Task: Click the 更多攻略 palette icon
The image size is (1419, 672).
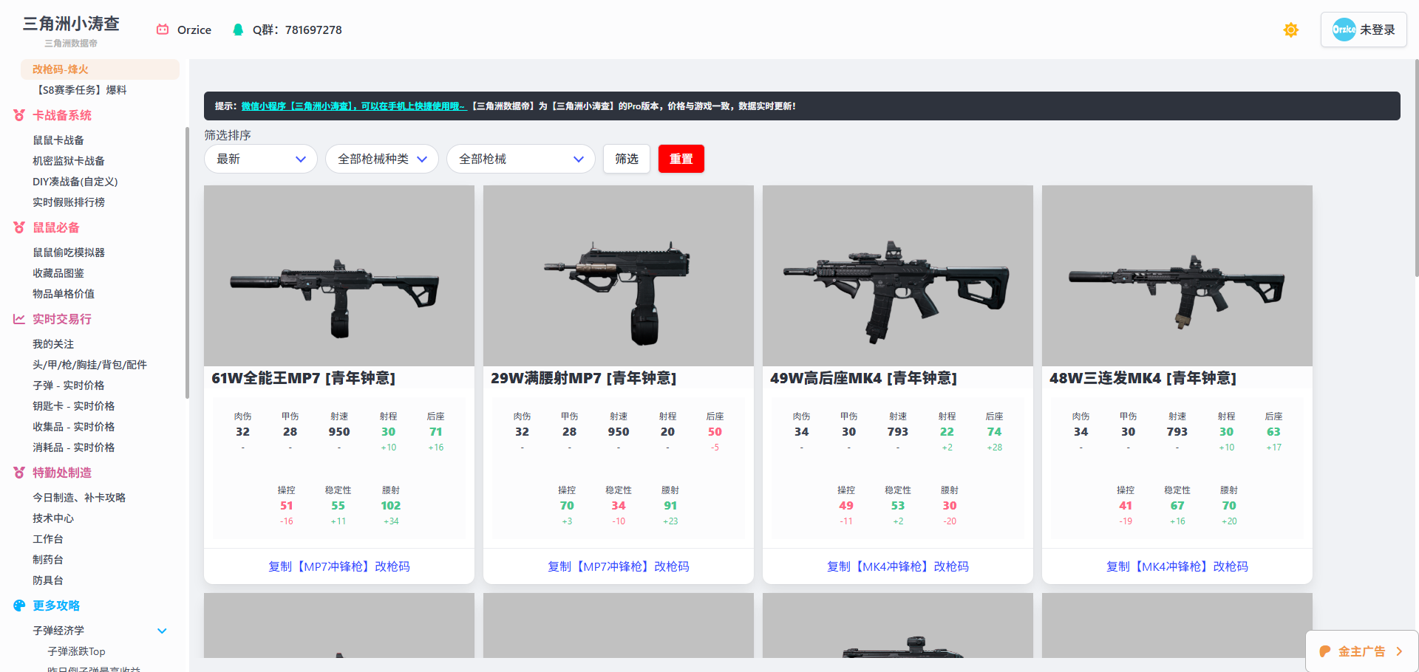Action: (x=19, y=606)
